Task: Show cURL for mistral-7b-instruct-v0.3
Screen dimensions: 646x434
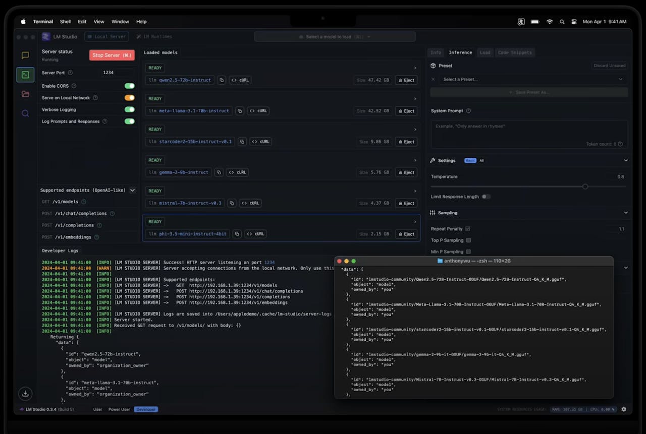Action: [250, 203]
